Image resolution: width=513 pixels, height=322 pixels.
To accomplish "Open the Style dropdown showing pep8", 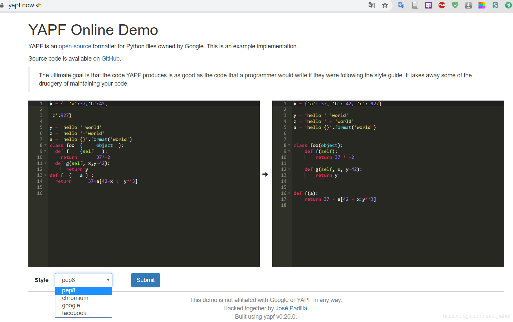I will tap(83, 280).
